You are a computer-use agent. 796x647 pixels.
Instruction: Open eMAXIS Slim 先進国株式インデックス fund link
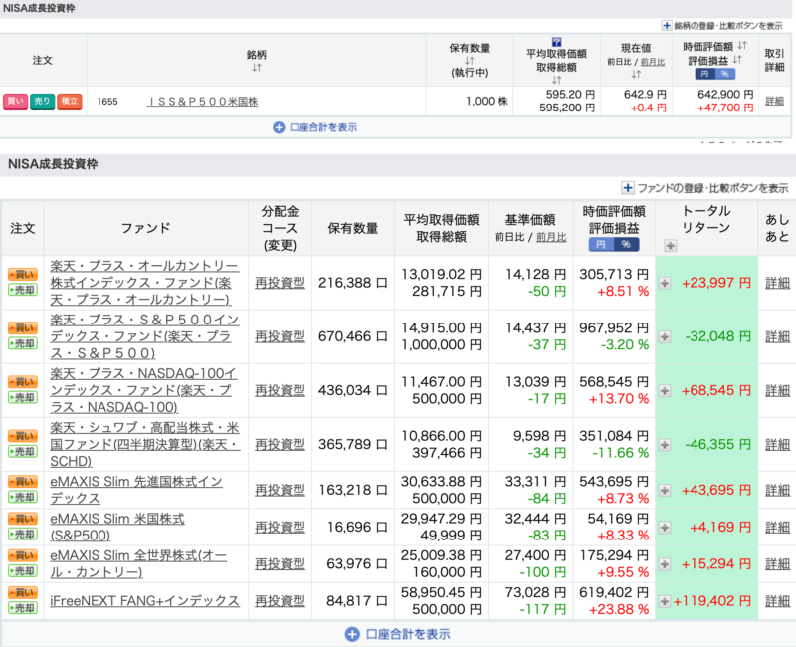[x=136, y=490]
